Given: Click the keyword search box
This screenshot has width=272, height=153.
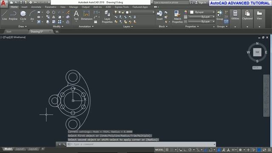Looking at the screenshot, I should tap(171, 3).
